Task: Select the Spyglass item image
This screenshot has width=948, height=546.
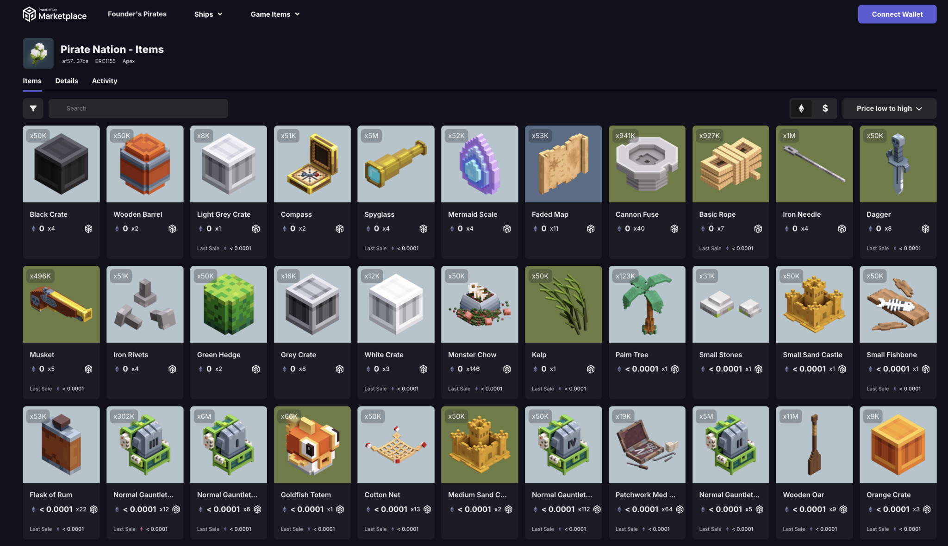Action: coord(396,164)
